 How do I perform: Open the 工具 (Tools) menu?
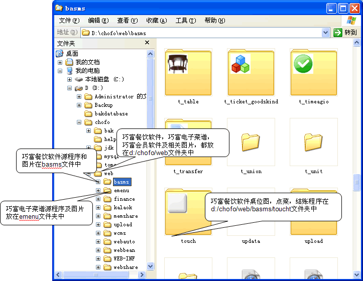185,21
